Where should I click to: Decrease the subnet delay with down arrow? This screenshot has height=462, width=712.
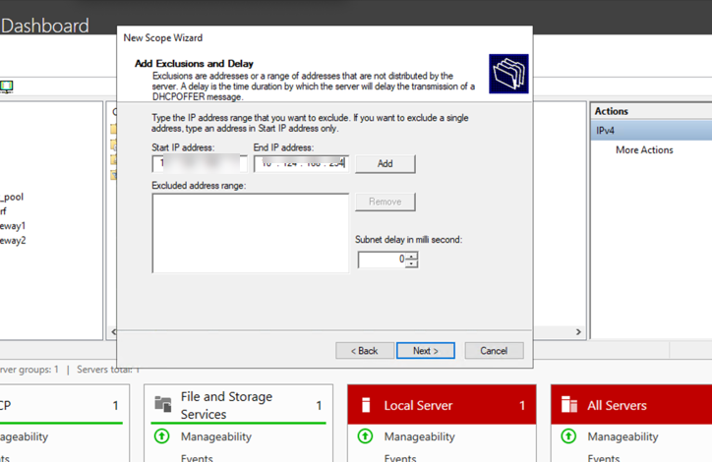[x=411, y=263]
